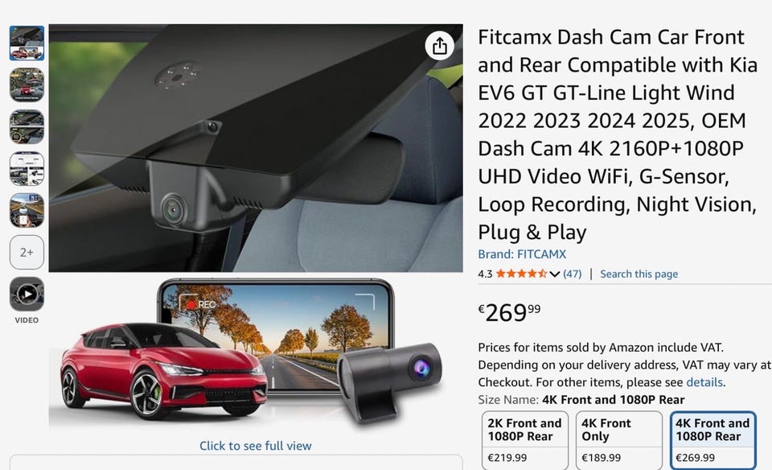Play the product video thumbnail
The image size is (772, 470).
tap(27, 294)
